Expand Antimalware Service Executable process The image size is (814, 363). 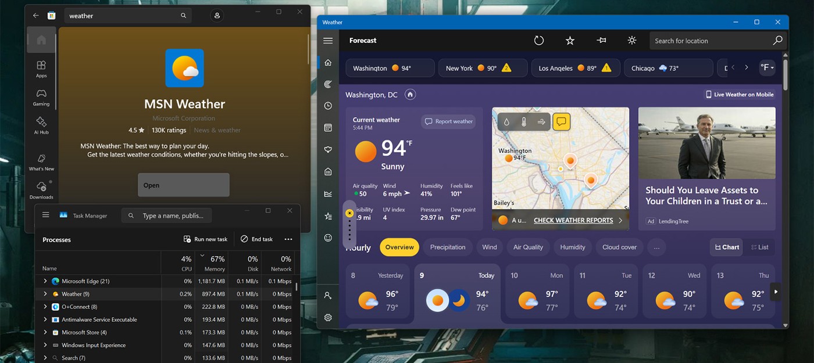pyautogui.click(x=45, y=319)
